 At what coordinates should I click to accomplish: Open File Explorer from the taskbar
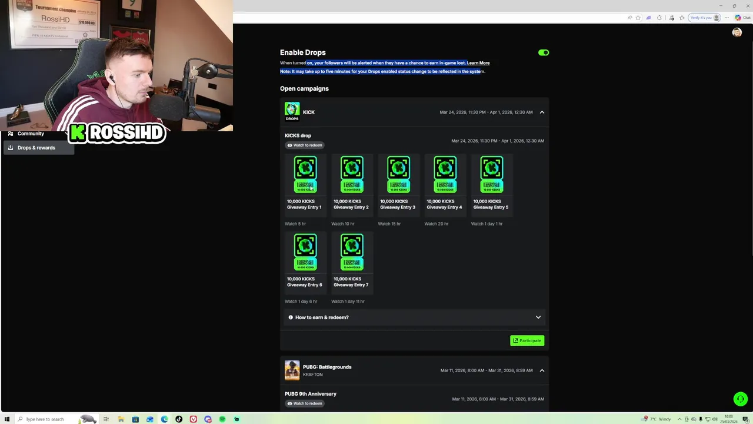[x=121, y=419]
